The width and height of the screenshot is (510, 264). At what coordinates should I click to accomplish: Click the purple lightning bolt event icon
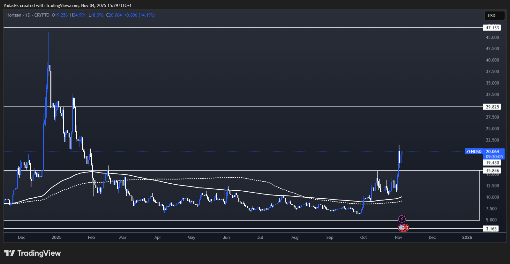(402, 219)
